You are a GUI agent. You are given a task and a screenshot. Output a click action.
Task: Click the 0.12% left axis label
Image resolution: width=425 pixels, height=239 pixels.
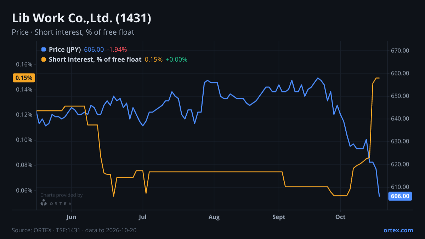click(x=24, y=115)
